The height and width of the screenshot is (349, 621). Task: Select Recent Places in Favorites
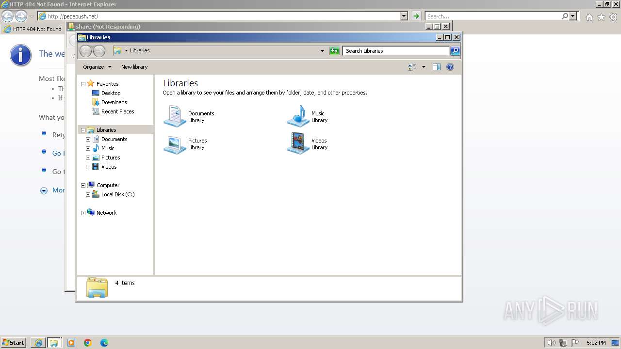click(117, 111)
